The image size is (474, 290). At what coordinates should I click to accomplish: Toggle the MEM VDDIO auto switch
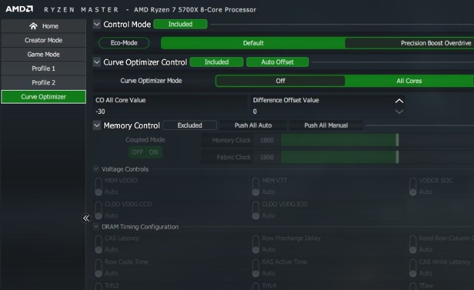[98, 187]
